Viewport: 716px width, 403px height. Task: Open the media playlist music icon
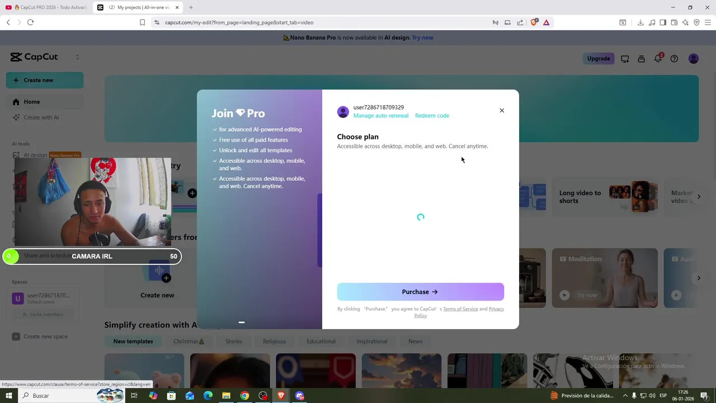652,22
